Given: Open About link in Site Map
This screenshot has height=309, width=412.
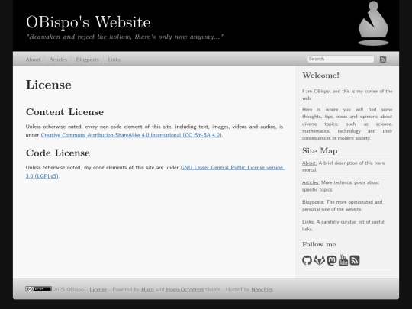Looking at the screenshot, I should point(309,163).
